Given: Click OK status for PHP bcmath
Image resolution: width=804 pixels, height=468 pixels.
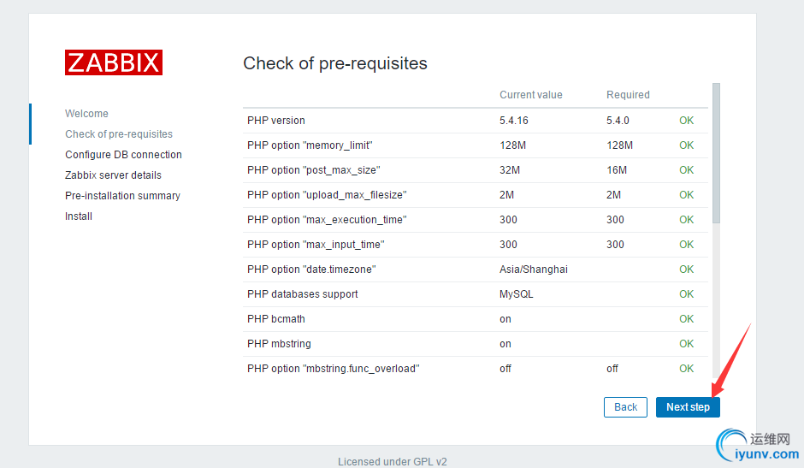Looking at the screenshot, I should 686,319.
